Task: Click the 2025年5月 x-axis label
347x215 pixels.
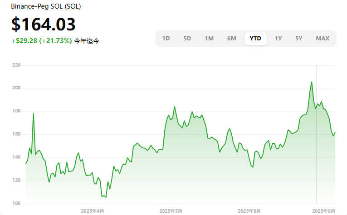Action: tap(171, 211)
